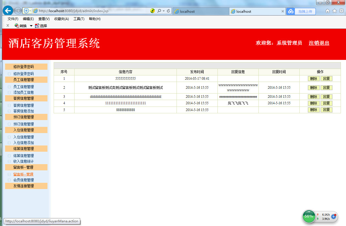Open the 帮助(H) menu
346x226 pixels.
95,19
